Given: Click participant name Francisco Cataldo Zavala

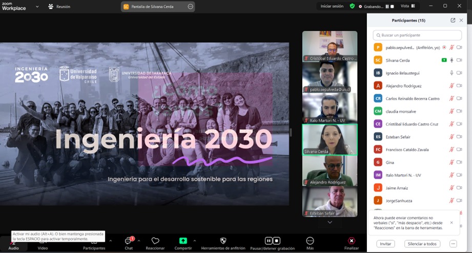Looking at the screenshot, I should [x=407, y=150].
